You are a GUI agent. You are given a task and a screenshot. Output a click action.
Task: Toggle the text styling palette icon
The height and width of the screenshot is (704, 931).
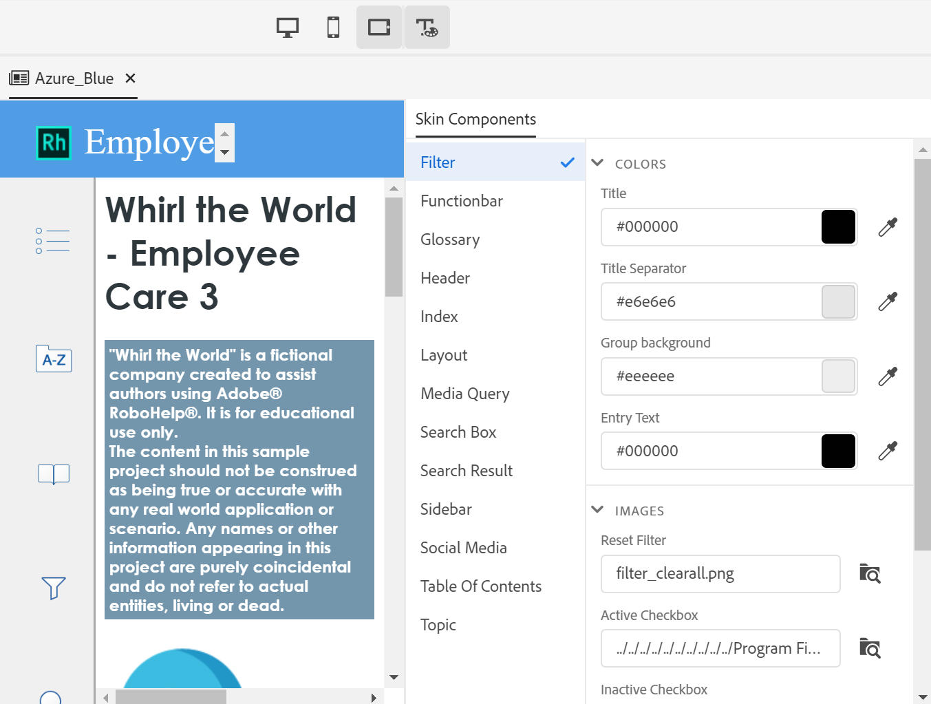click(x=427, y=28)
